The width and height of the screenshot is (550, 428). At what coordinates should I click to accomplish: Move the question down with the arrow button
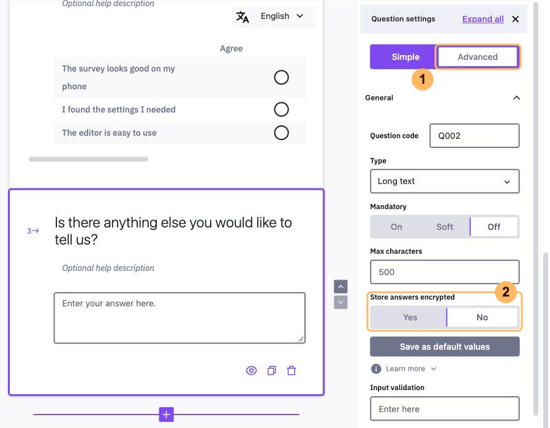point(341,302)
